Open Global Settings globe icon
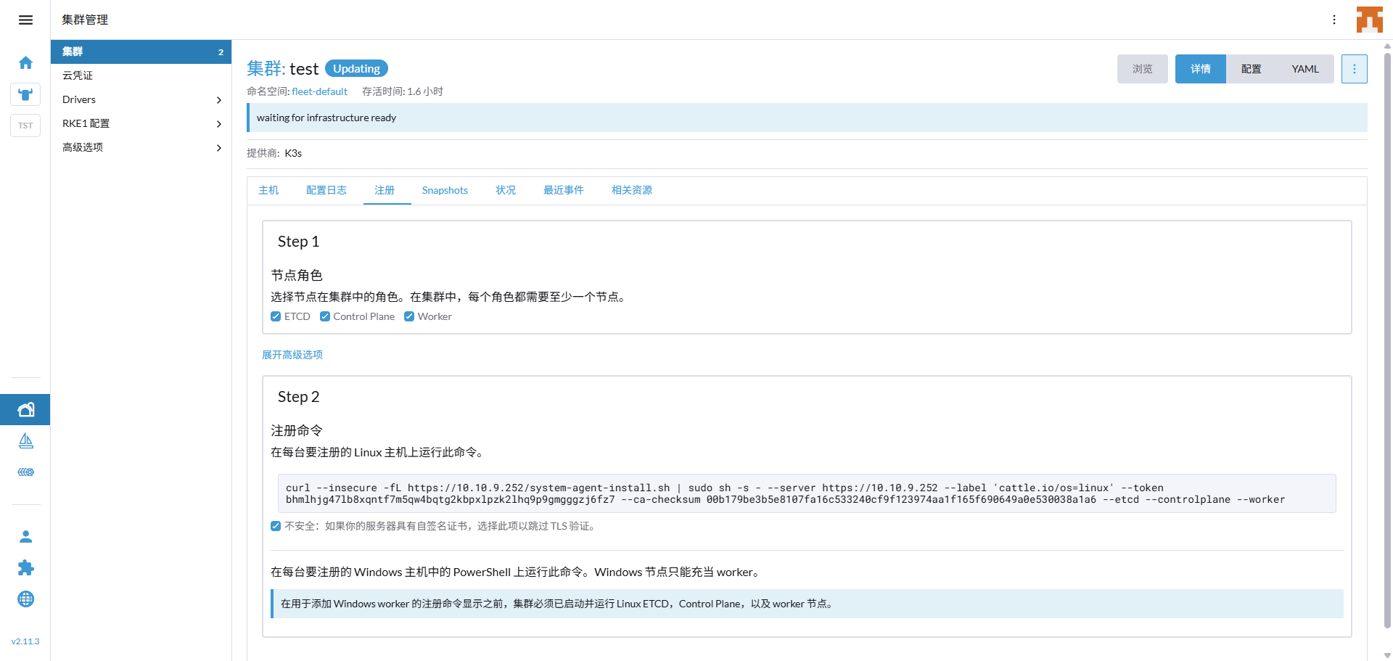The image size is (1393, 661). (25, 599)
